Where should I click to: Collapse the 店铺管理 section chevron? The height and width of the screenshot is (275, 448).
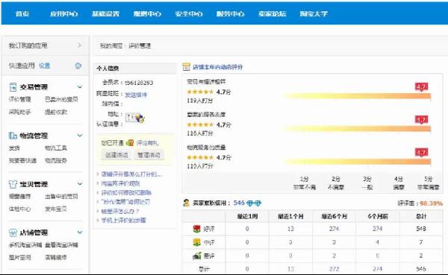[80, 232]
